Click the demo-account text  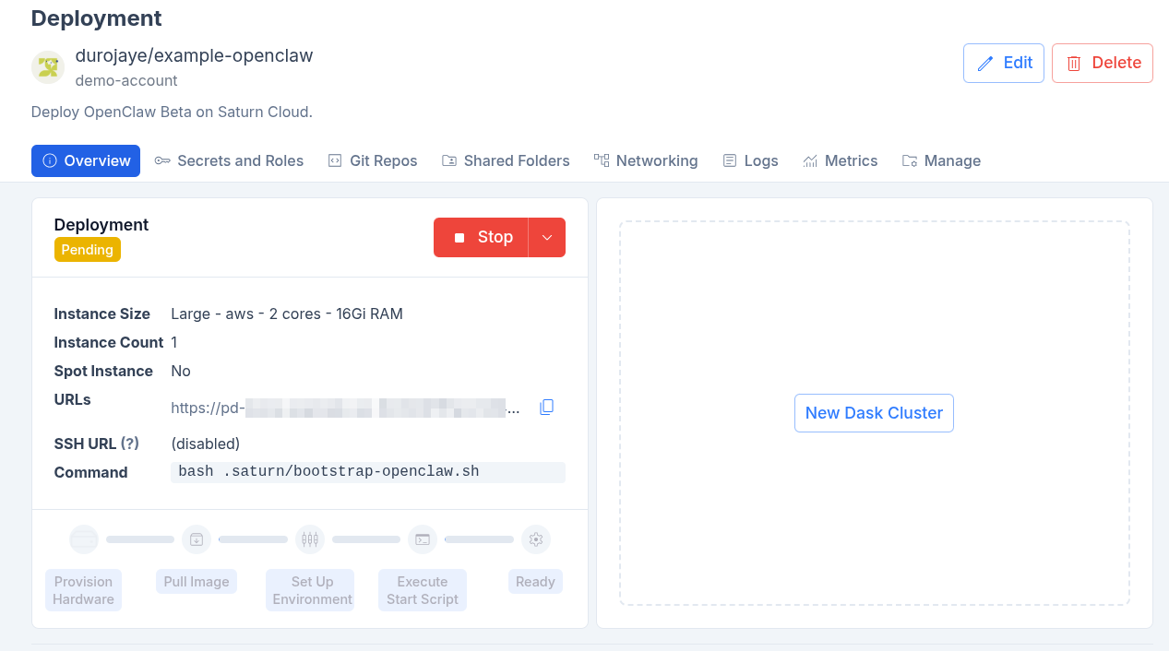click(x=126, y=80)
